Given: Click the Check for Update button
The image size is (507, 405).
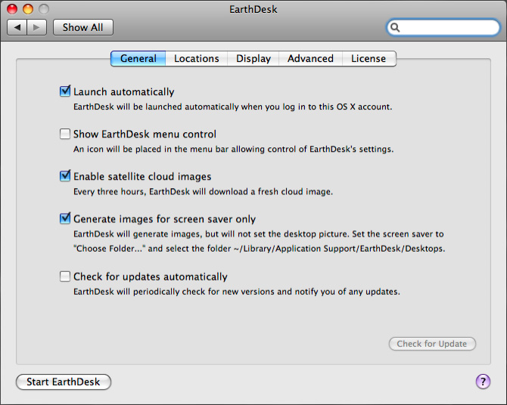Looking at the screenshot, I should tap(432, 344).
